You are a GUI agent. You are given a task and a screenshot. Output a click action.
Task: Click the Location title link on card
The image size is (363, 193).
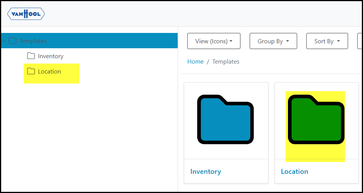click(294, 172)
